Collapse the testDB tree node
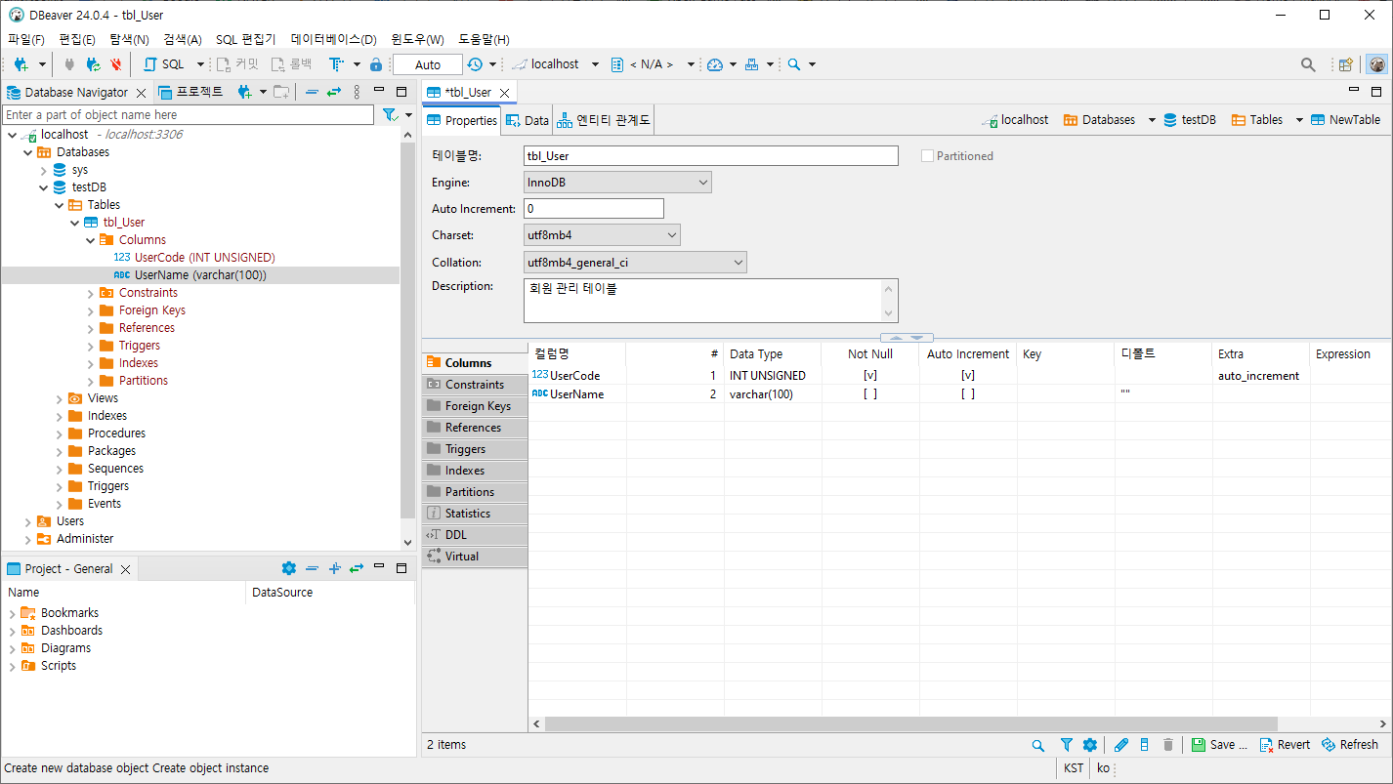 tap(44, 187)
